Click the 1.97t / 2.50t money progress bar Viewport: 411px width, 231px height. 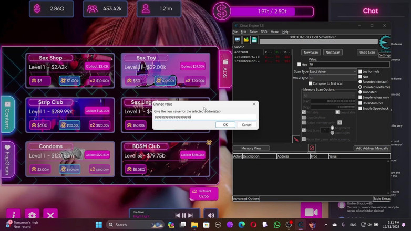tap(272, 12)
